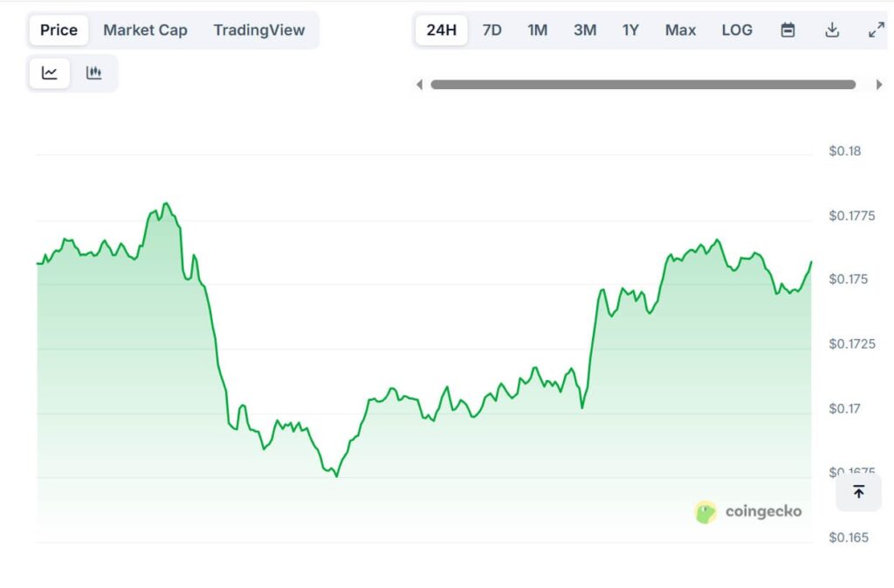Screen dimensions: 894x588
Task: Select the 24H time range
Action: [x=441, y=29]
